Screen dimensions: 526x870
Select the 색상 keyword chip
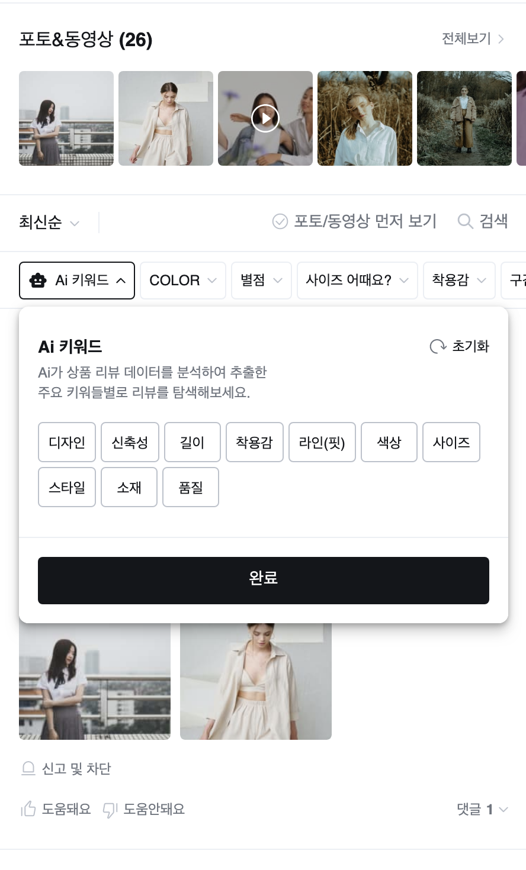pyautogui.click(x=389, y=442)
